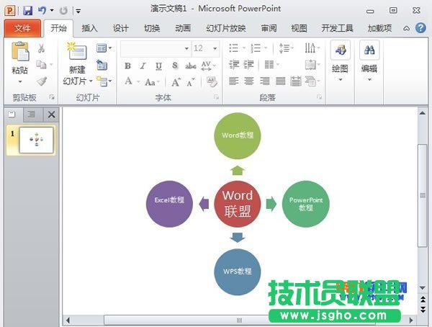The image size is (432, 327).
Task: Toggle Italic formatting
Action: (143, 66)
